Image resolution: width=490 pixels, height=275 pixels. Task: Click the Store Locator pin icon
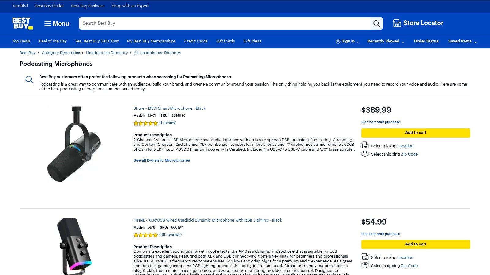[x=397, y=23]
